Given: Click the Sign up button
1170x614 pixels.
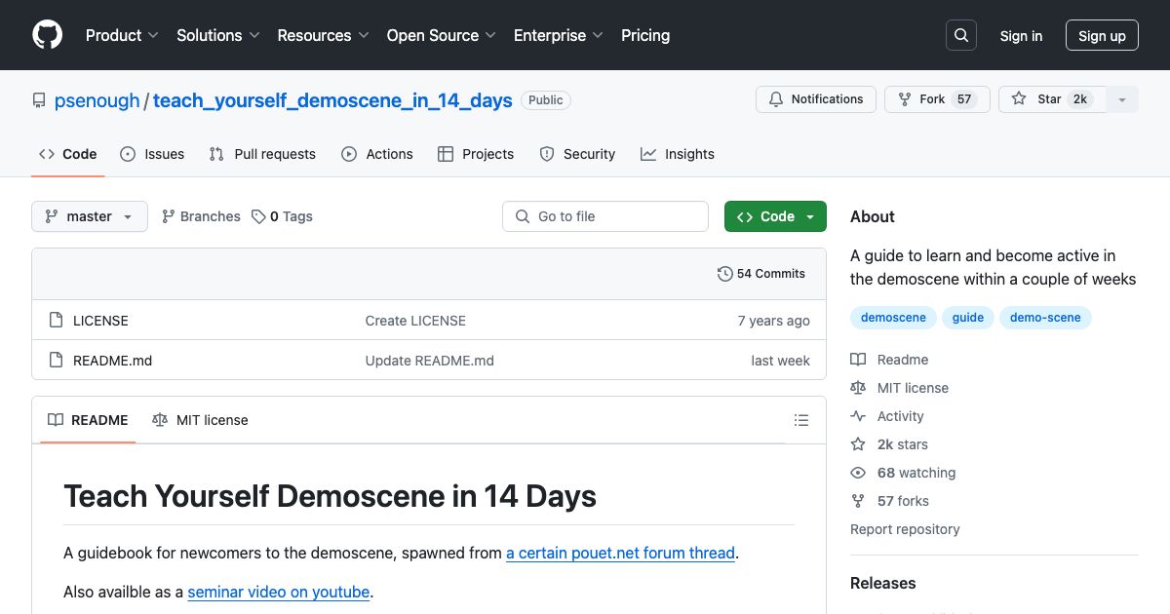Looking at the screenshot, I should [x=1102, y=36].
